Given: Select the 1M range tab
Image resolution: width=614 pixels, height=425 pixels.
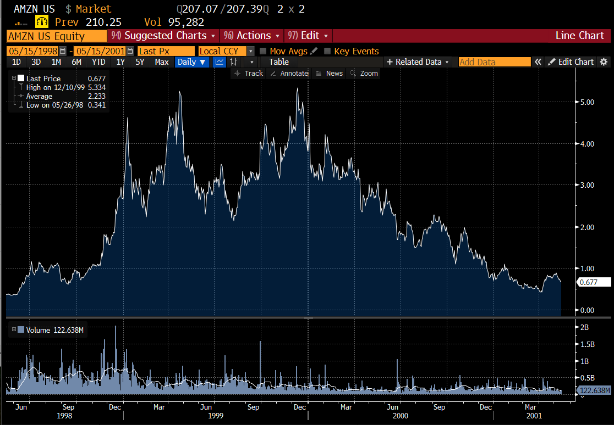Looking at the screenshot, I should [x=56, y=62].
